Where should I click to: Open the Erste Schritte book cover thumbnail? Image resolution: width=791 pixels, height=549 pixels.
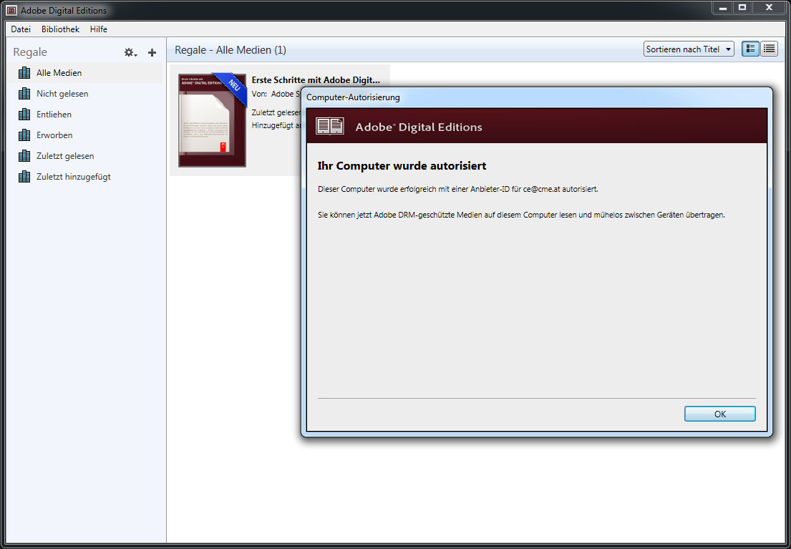[212, 120]
